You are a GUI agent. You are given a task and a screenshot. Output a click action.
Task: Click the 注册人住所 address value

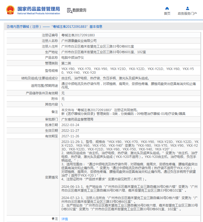98,46
